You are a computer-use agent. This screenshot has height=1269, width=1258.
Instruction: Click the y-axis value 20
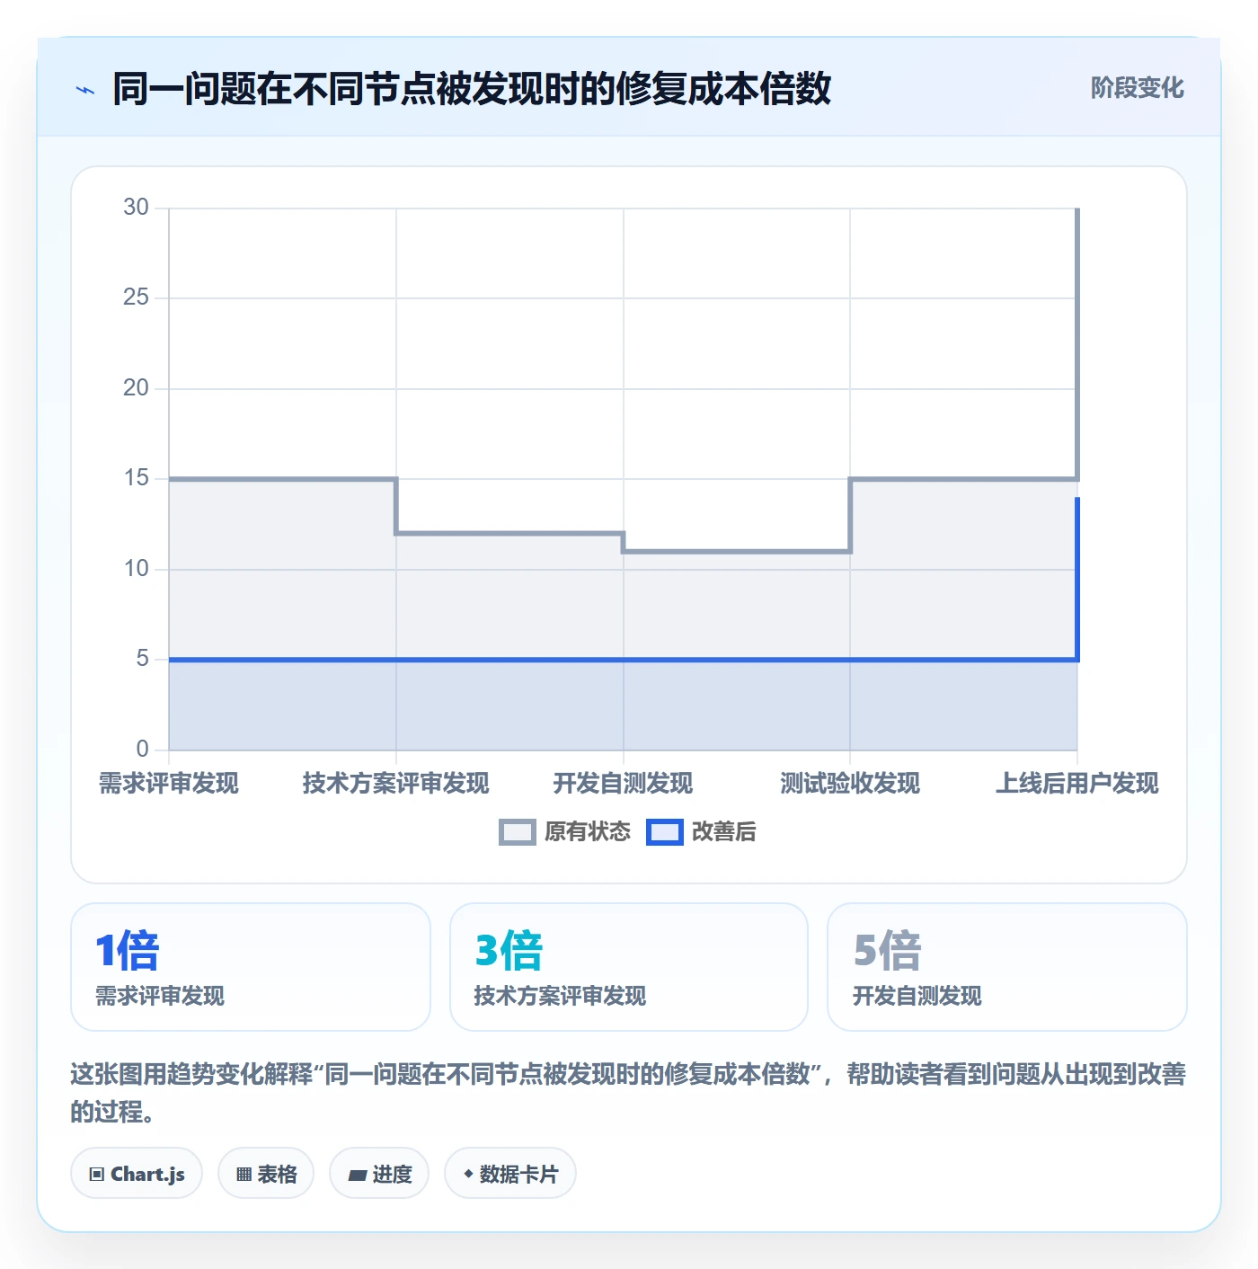pos(136,388)
